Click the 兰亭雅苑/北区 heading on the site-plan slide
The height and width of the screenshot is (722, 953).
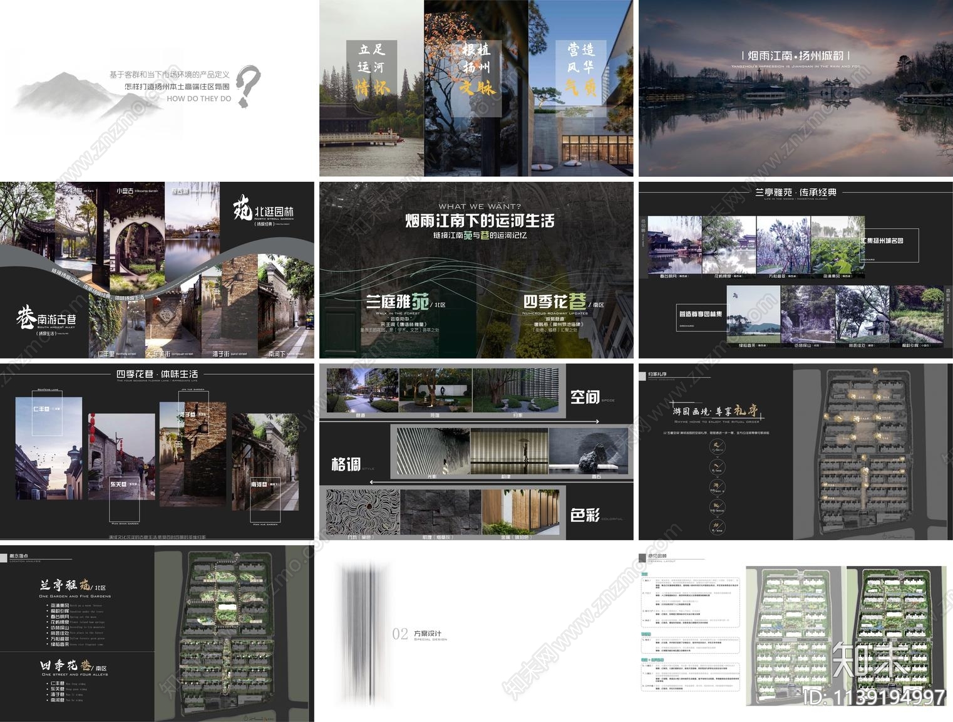pyautogui.click(x=73, y=585)
